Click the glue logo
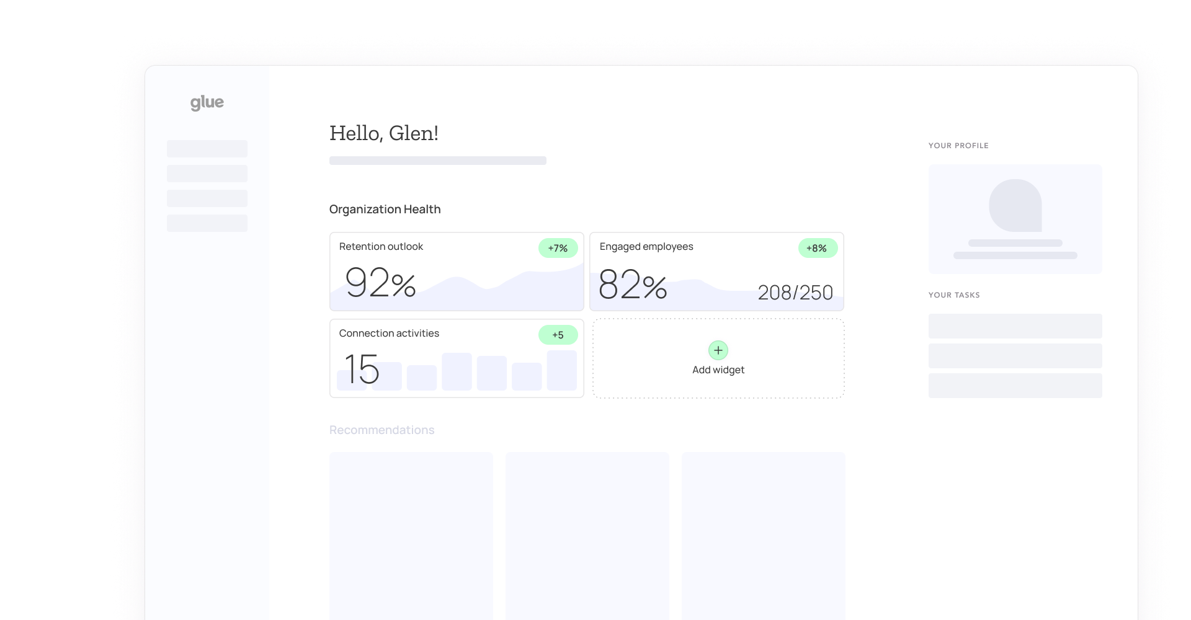 [x=207, y=102]
